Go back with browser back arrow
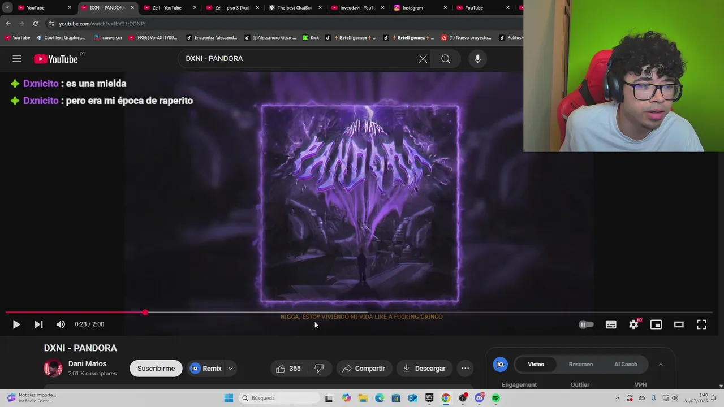The width and height of the screenshot is (724, 407). coord(8,24)
